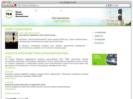Focus the avedesign.ru address bar
Screen dimensions: 133x99
(x=61, y=5)
